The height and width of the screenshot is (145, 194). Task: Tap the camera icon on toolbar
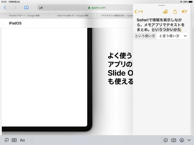174,140
